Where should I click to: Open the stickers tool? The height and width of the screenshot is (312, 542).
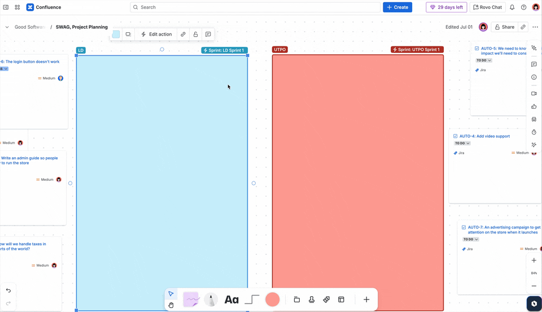click(326, 300)
